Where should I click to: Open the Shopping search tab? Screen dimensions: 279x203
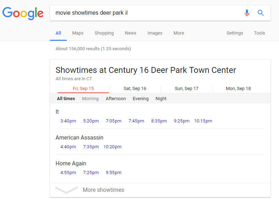coord(104,33)
